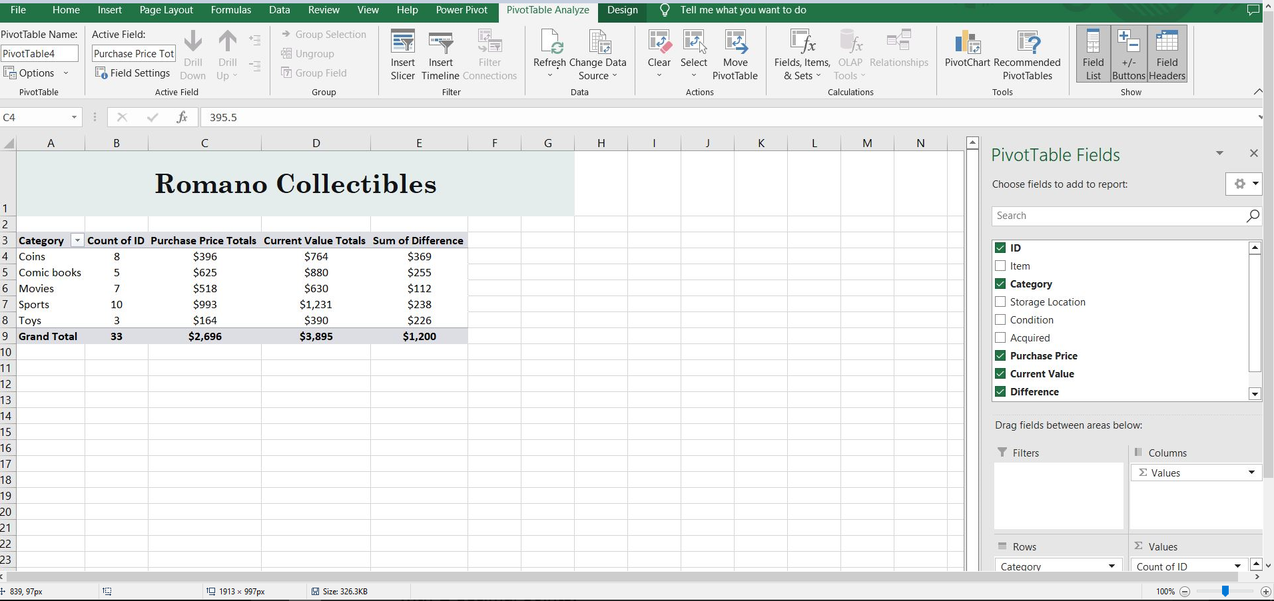Uncheck the Purchase Price field checkbox
Viewport: 1274px width, 601px height.
click(x=1000, y=355)
